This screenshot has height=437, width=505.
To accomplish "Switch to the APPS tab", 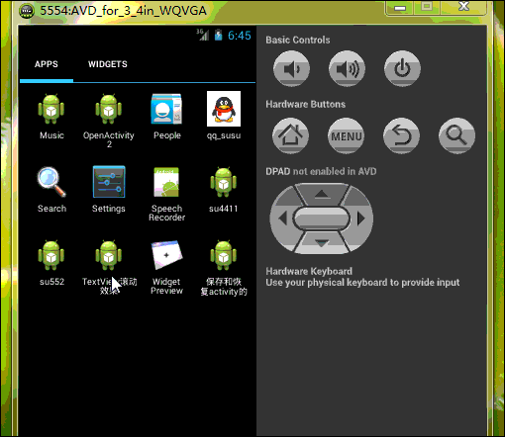I will pyautogui.click(x=47, y=64).
